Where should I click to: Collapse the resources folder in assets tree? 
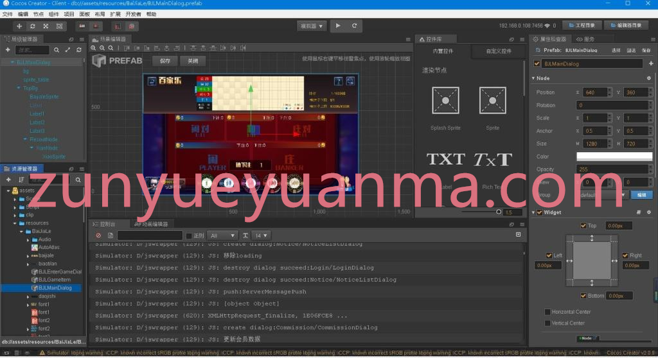pyautogui.click(x=15, y=223)
